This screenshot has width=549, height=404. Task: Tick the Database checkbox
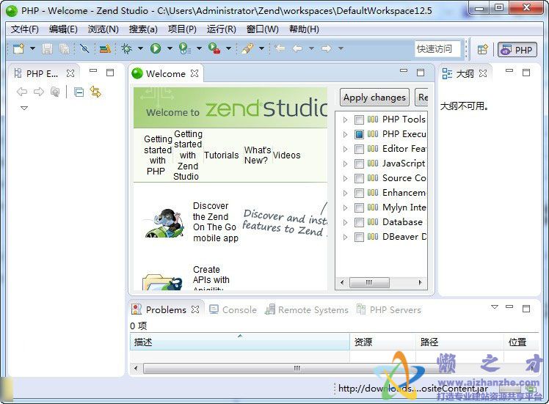click(x=359, y=223)
